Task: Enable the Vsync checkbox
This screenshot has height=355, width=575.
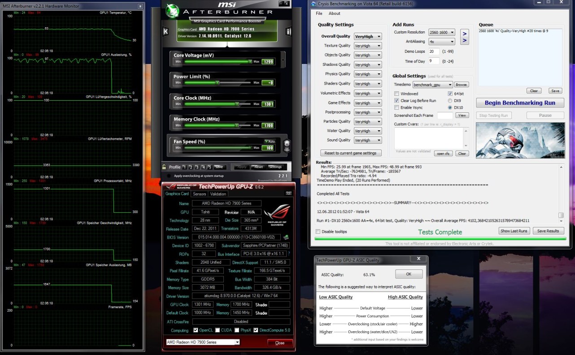Action: tap(396, 108)
